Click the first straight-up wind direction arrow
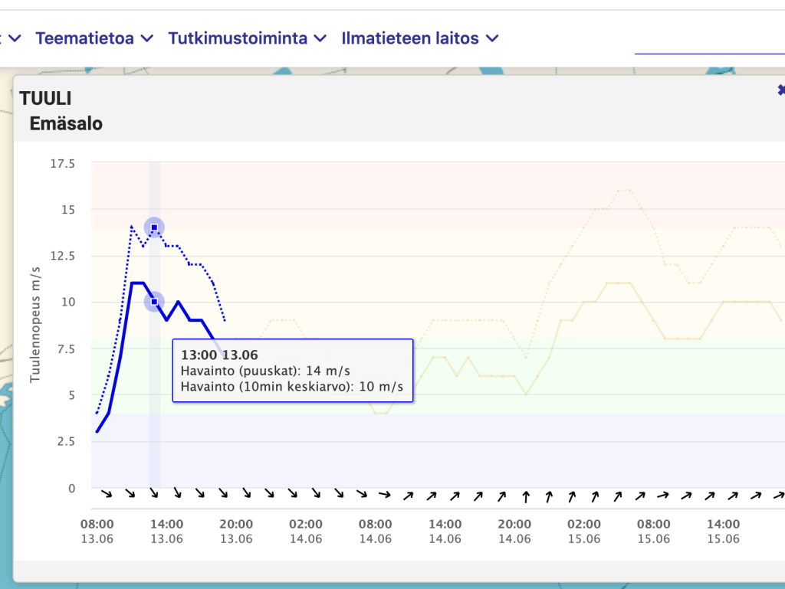Image resolution: width=785 pixels, height=589 pixels. [x=526, y=496]
